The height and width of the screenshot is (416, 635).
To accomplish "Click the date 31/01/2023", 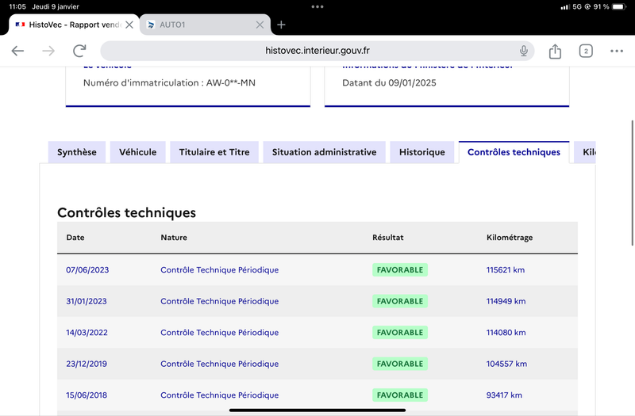I will pyautogui.click(x=87, y=301).
